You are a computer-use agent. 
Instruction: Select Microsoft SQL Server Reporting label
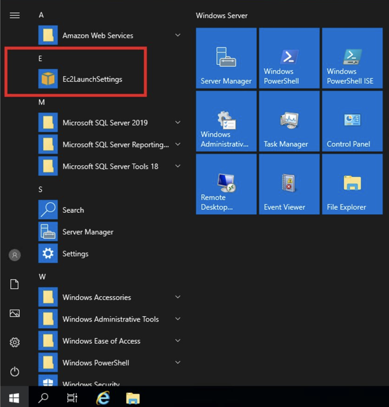coord(116,145)
